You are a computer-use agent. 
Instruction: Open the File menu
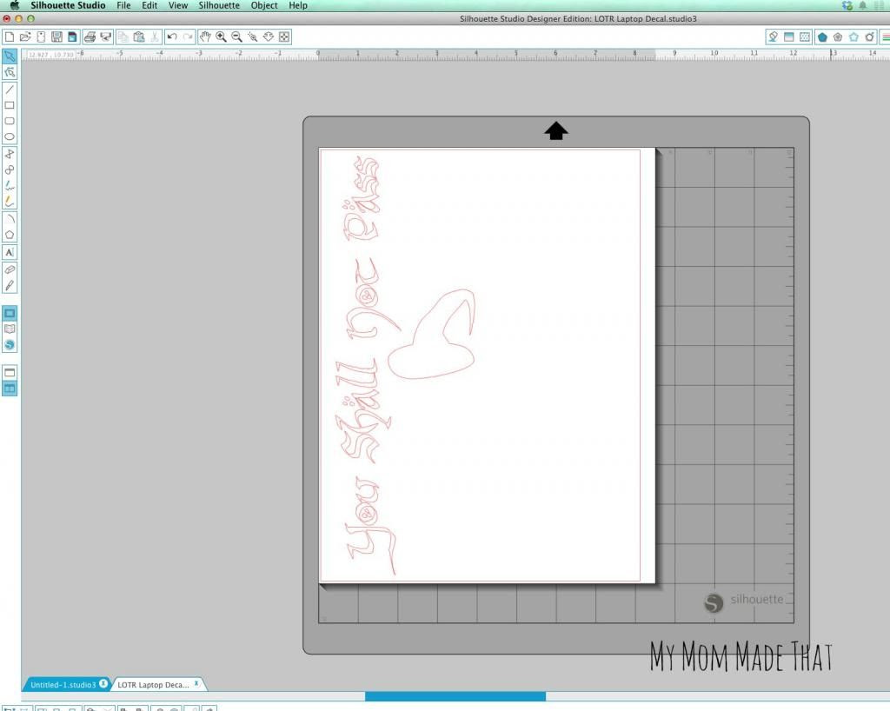(123, 5)
